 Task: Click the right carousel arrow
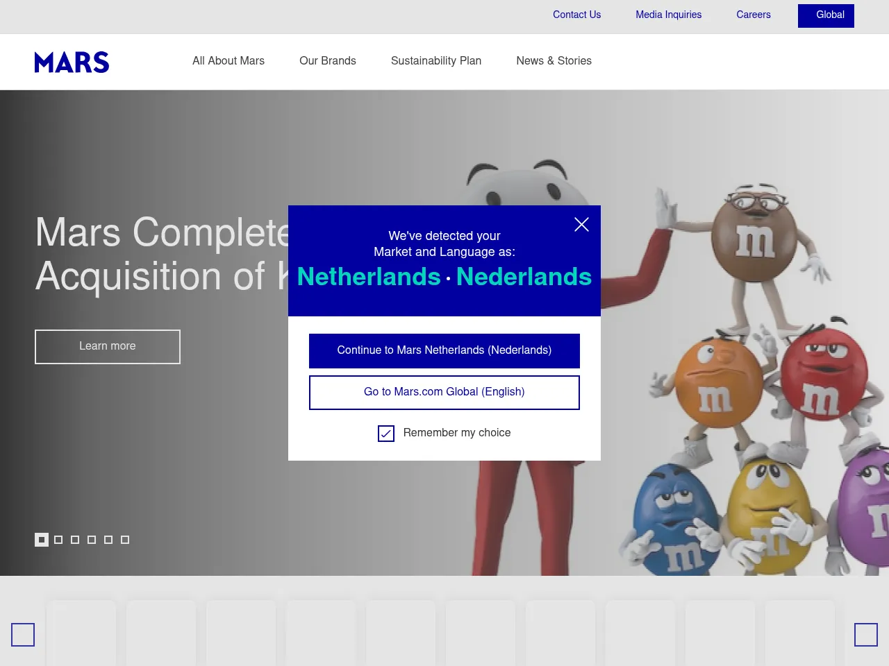[x=865, y=634]
